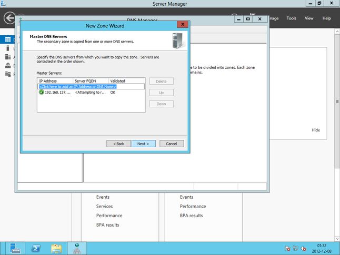The height and width of the screenshot is (255, 340).
Task: Launch PowerShell from the taskbar
Action: click(x=36, y=248)
